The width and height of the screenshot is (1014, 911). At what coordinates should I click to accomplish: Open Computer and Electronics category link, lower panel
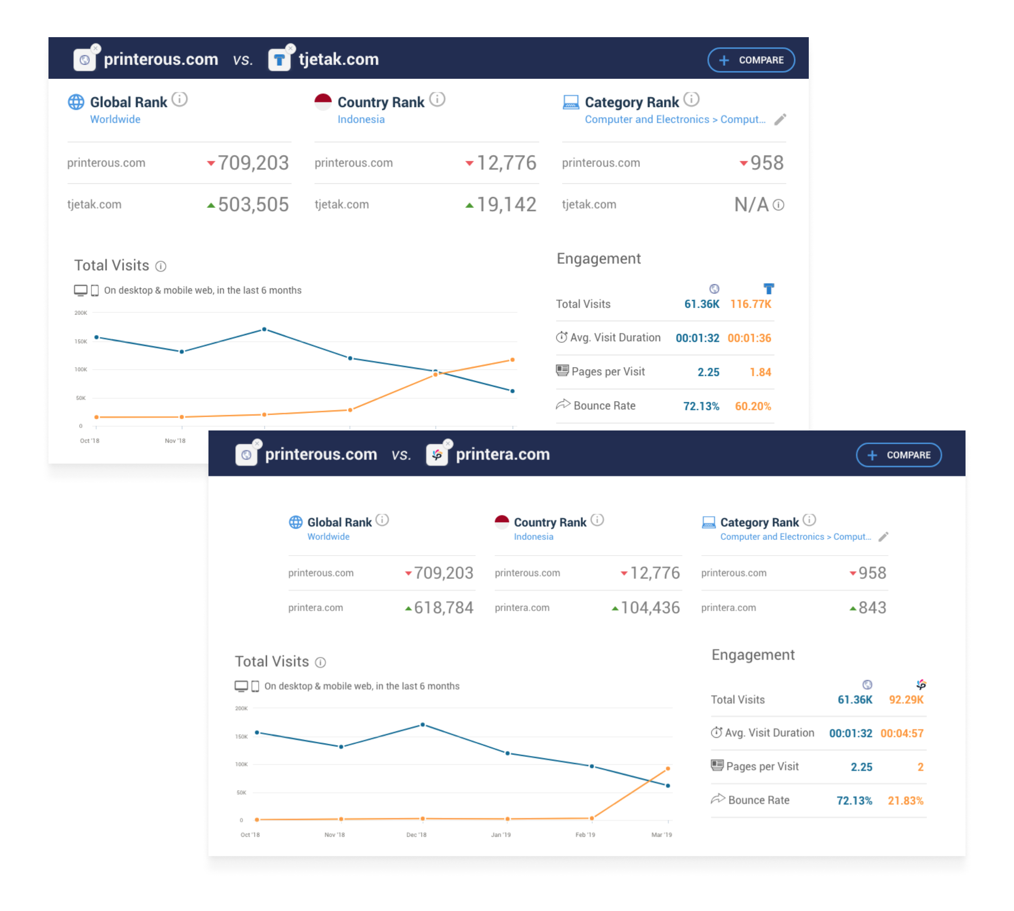[795, 537]
